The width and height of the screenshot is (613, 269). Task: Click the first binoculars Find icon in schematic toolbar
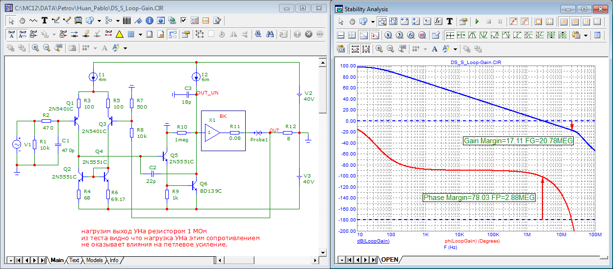tap(258, 34)
